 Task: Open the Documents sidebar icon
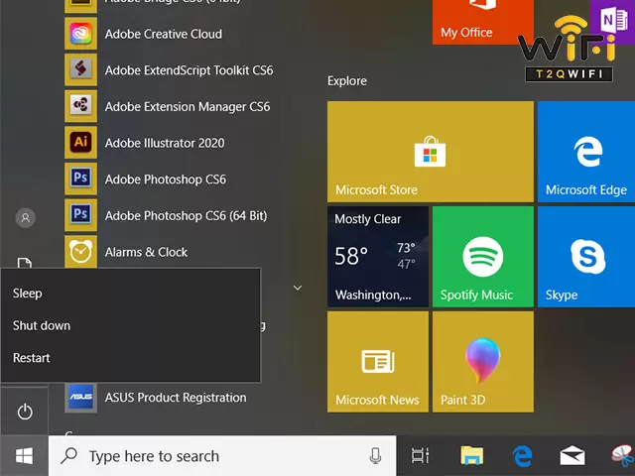(x=24, y=263)
